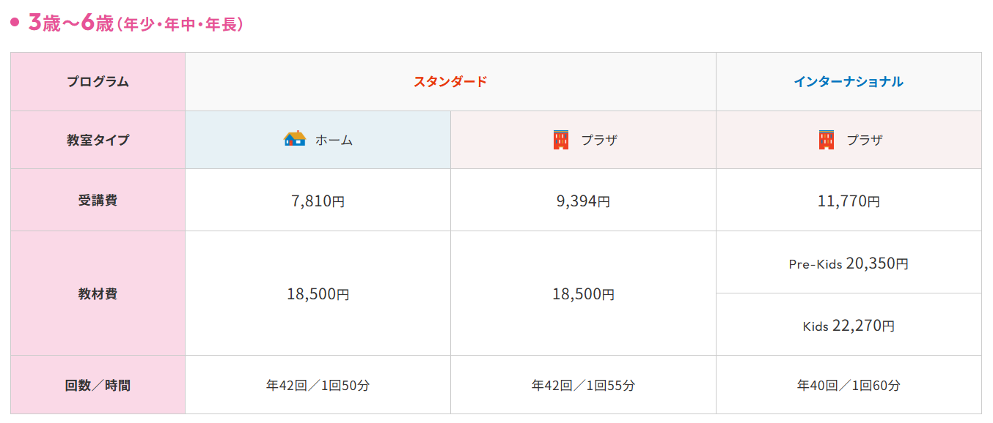The height and width of the screenshot is (423, 993).
Task: Click the 7,810円 tuition fee cell
Action: click(x=318, y=201)
